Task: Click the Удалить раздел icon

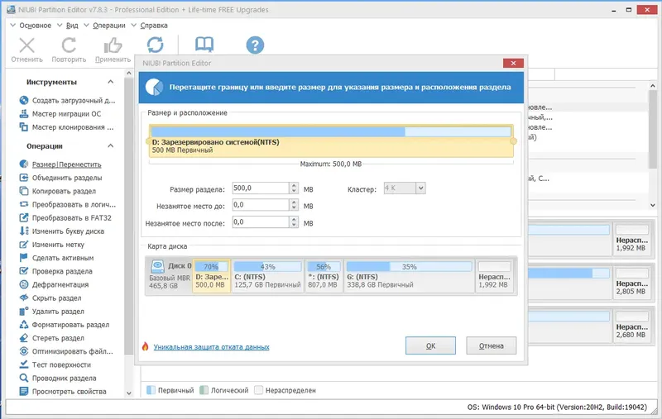Action: pos(24,311)
